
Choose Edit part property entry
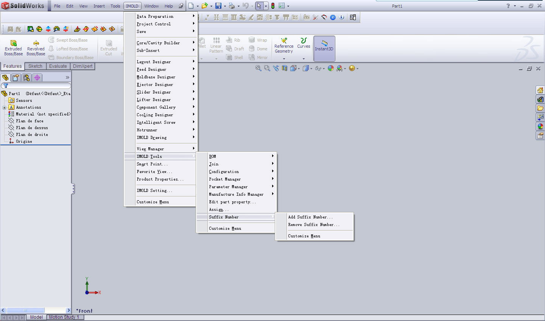pos(237,202)
